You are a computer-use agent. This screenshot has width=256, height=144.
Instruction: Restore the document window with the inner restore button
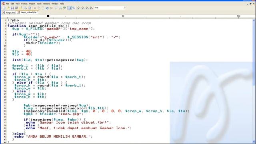(250, 4)
